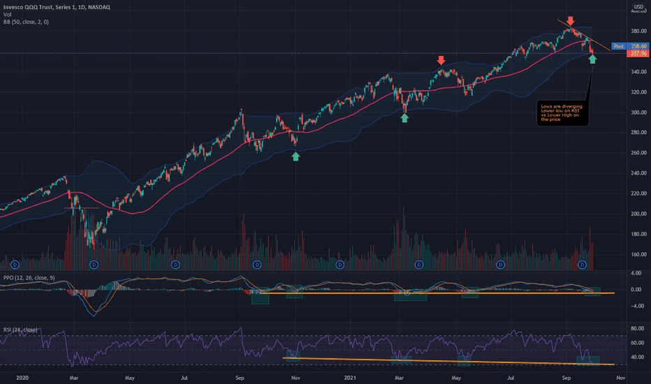
Task: Click the dividend marker for late March 2020
Action: point(94,265)
